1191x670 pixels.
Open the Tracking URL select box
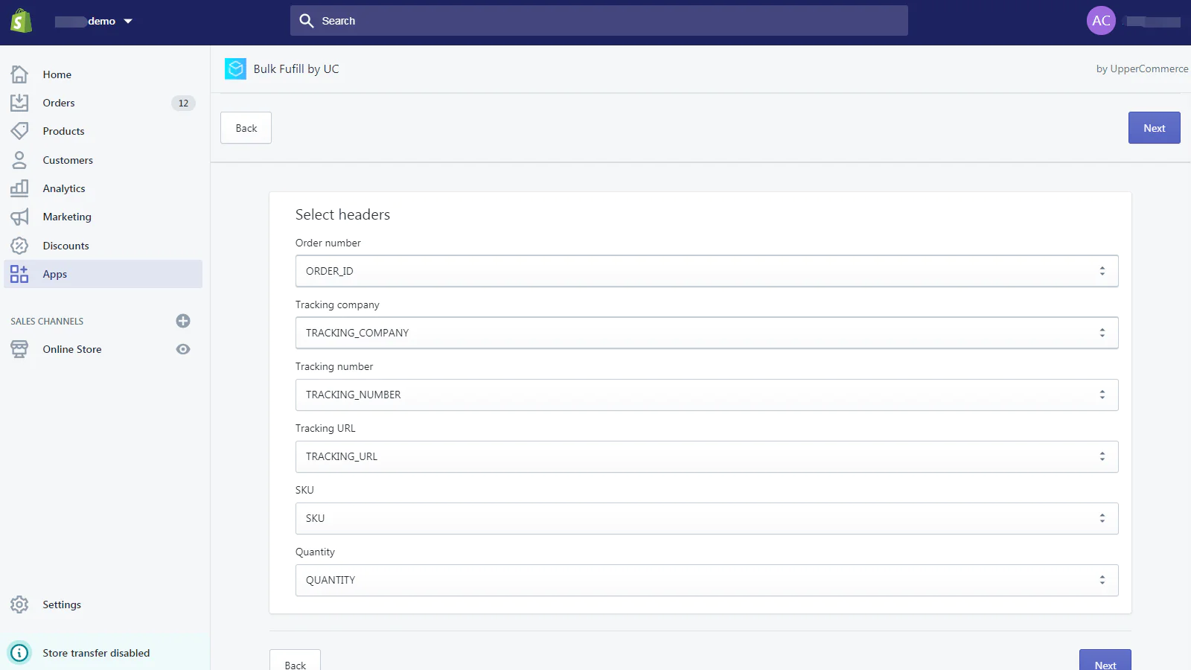click(706, 456)
